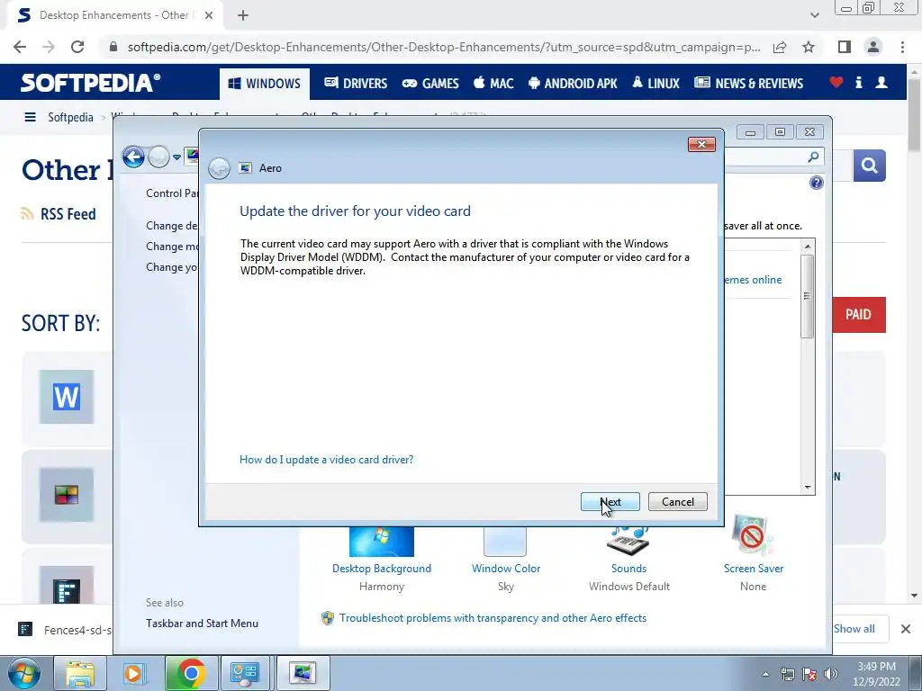Open Sounds settings icon
The width and height of the screenshot is (922, 691).
(628, 541)
